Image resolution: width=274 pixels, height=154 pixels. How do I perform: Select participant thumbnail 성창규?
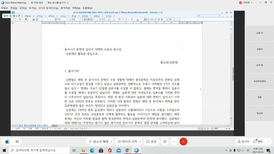click(x=260, y=49)
